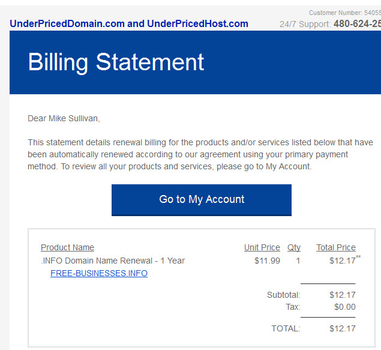
Task: Click the $11.99 unit price value
Action: coord(267,261)
